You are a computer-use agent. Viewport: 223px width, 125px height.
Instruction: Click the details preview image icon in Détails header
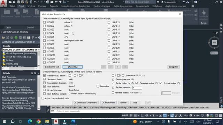(x=35, y=73)
